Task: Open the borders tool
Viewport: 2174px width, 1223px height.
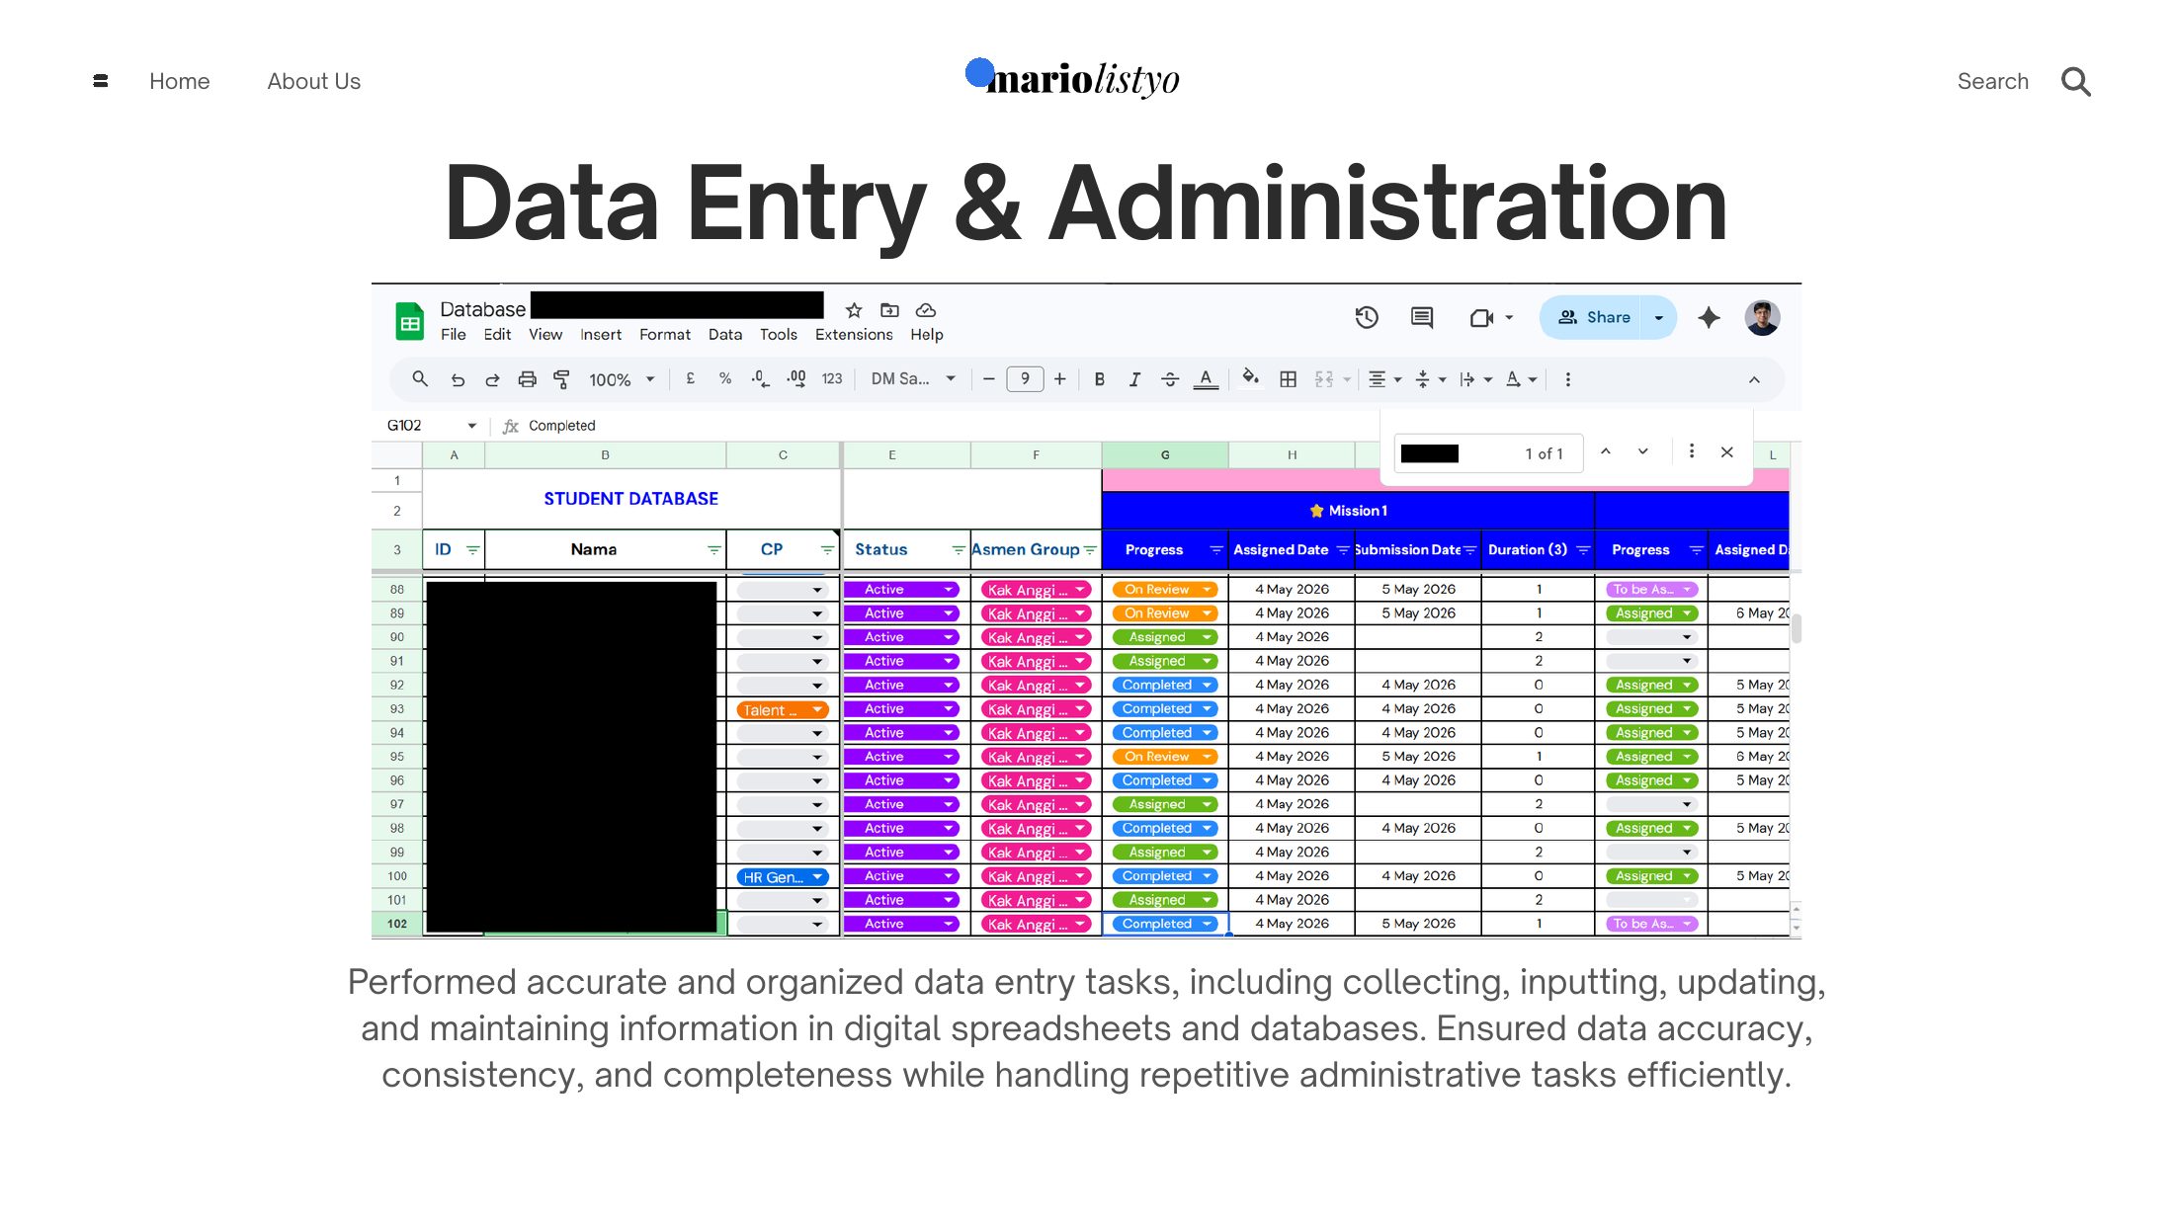Action: [x=1288, y=378]
